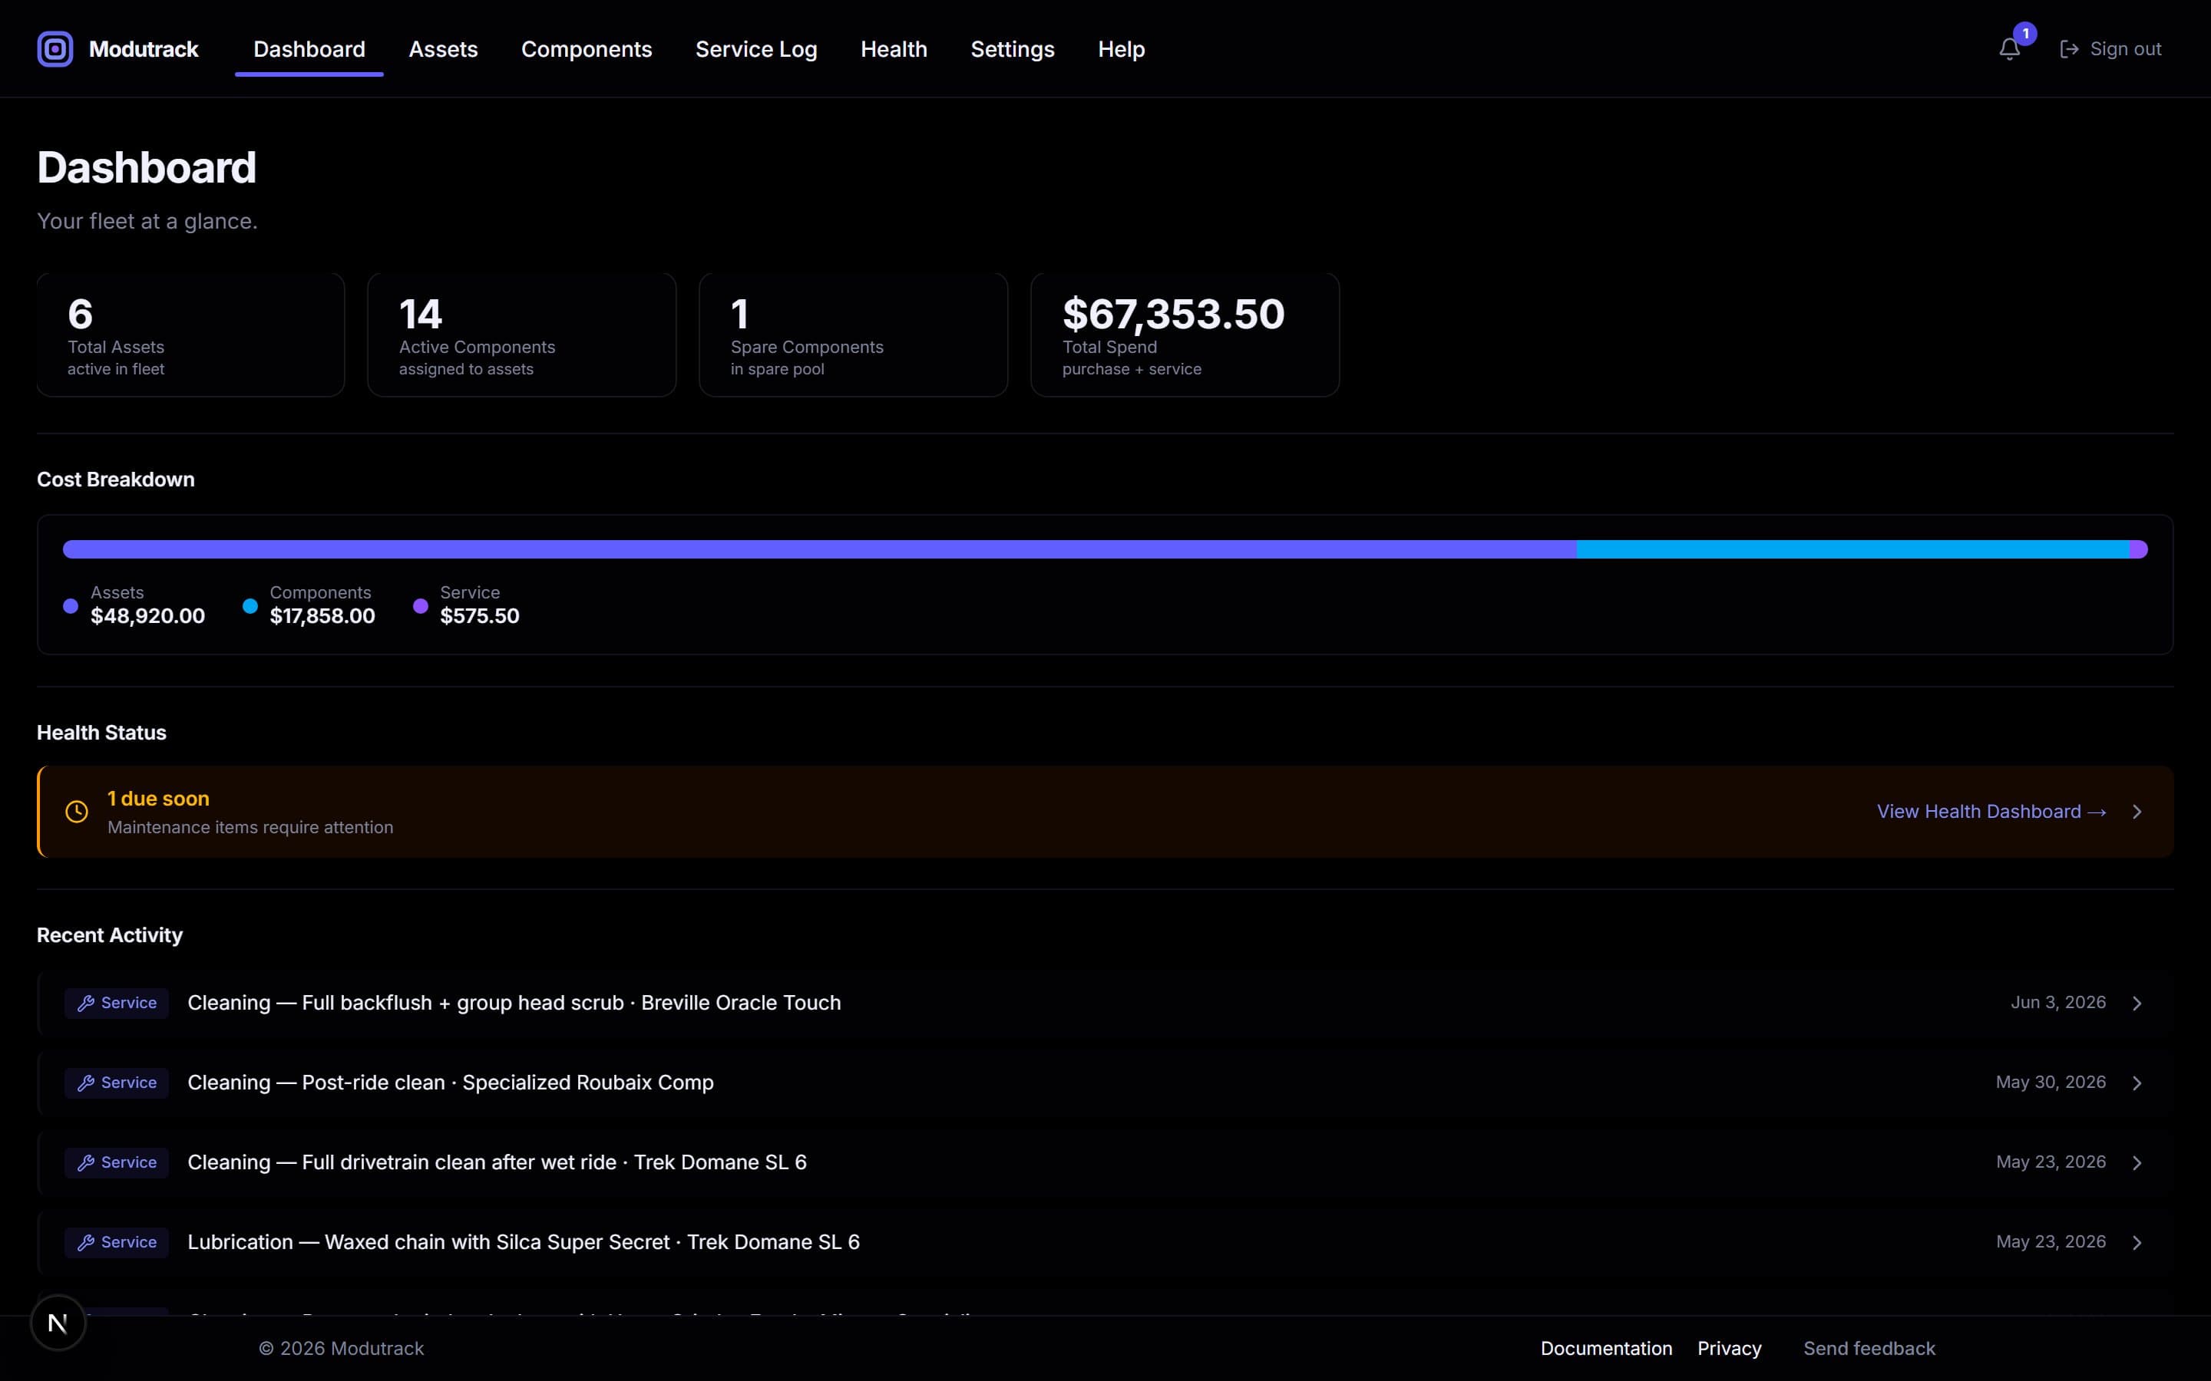Screen dimensions: 2211x1381
Task: Click the wrench icon on Breville Oracle Touch row
Action: (x=86, y=1003)
